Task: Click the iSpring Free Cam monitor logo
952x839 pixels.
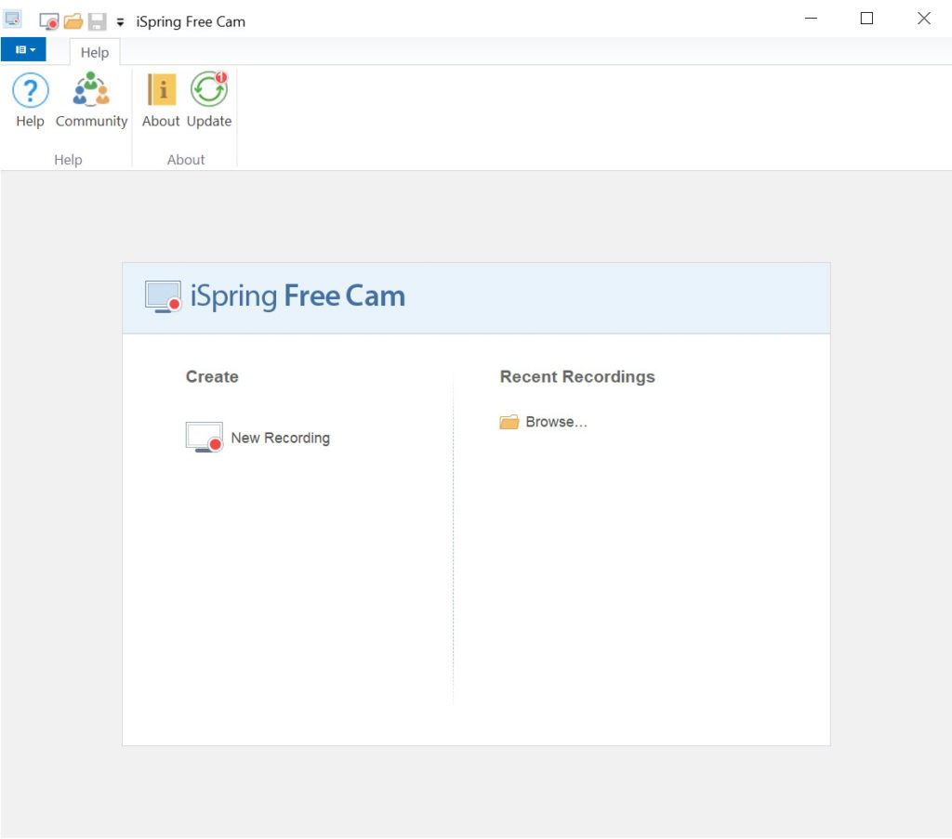Action: (x=164, y=296)
